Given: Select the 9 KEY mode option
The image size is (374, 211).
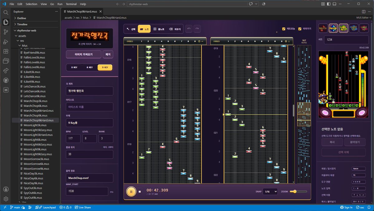Looking at the screenshot, I should coord(105,67).
